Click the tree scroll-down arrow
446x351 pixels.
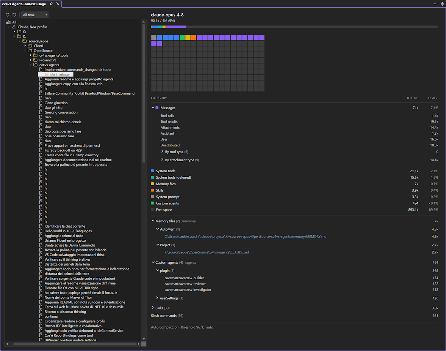[x=144, y=339]
